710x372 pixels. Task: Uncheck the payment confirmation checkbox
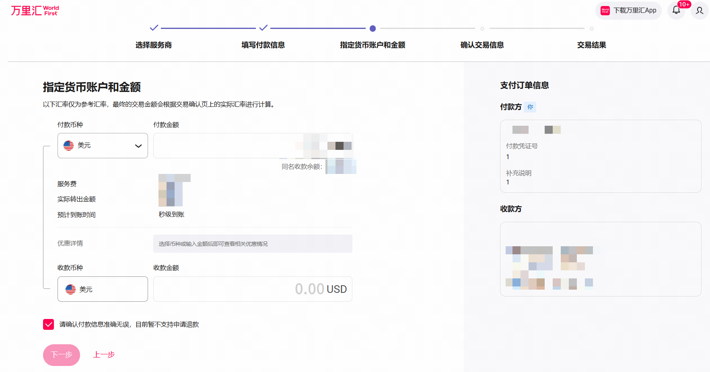tap(48, 325)
